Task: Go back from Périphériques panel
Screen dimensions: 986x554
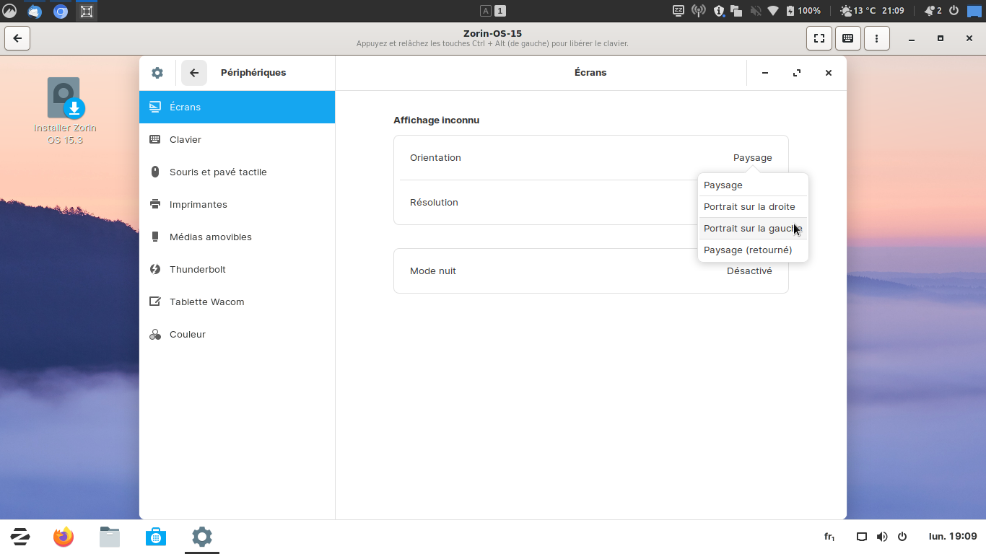Action: pos(194,73)
